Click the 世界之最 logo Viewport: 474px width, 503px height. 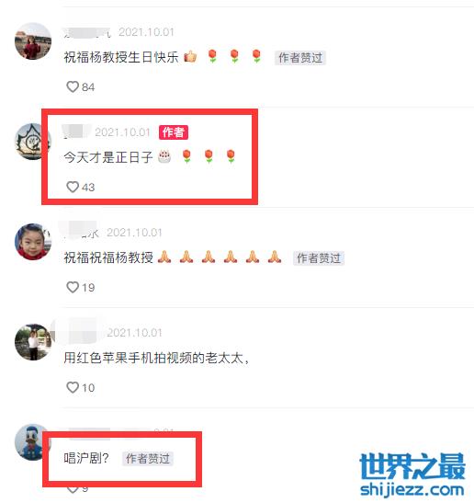coord(412,466)
